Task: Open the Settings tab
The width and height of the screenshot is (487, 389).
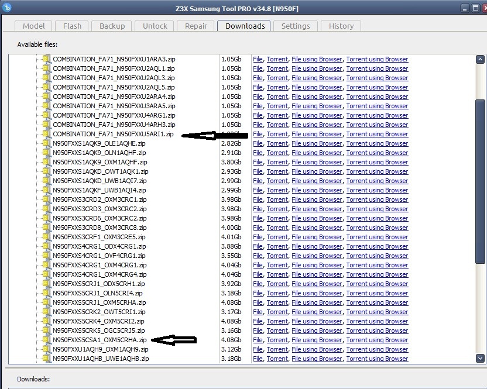Action: pyautogui.click(x=296, y=26)
